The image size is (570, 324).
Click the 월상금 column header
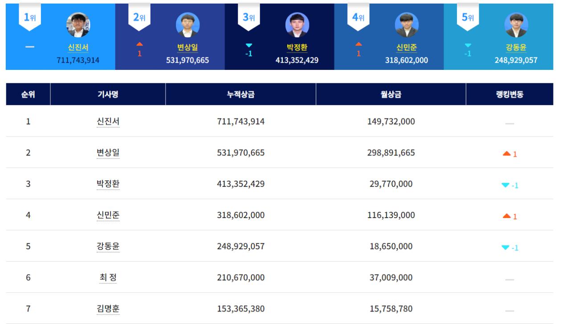[x=391, y=94]
